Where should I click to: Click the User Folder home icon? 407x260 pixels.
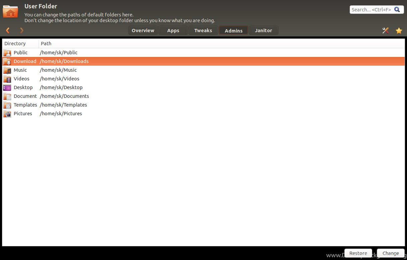pyautogui.click(x=10, y=11)
